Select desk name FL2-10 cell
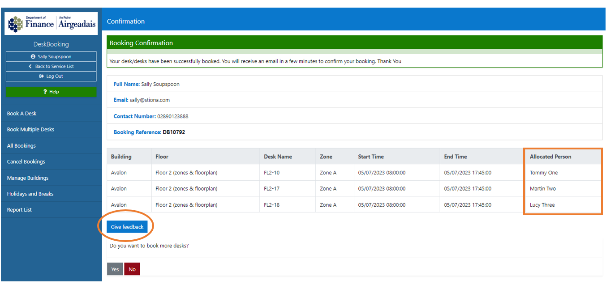The width and height of the screenshot is (606, 293). (x=288, y=173)
